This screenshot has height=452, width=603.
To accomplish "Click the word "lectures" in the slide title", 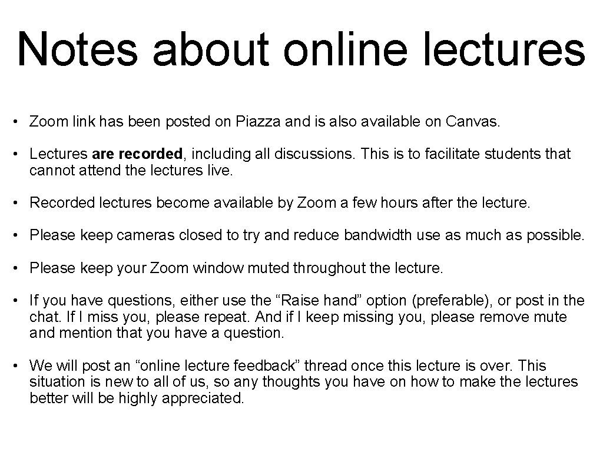I will [x=504, y=49].
